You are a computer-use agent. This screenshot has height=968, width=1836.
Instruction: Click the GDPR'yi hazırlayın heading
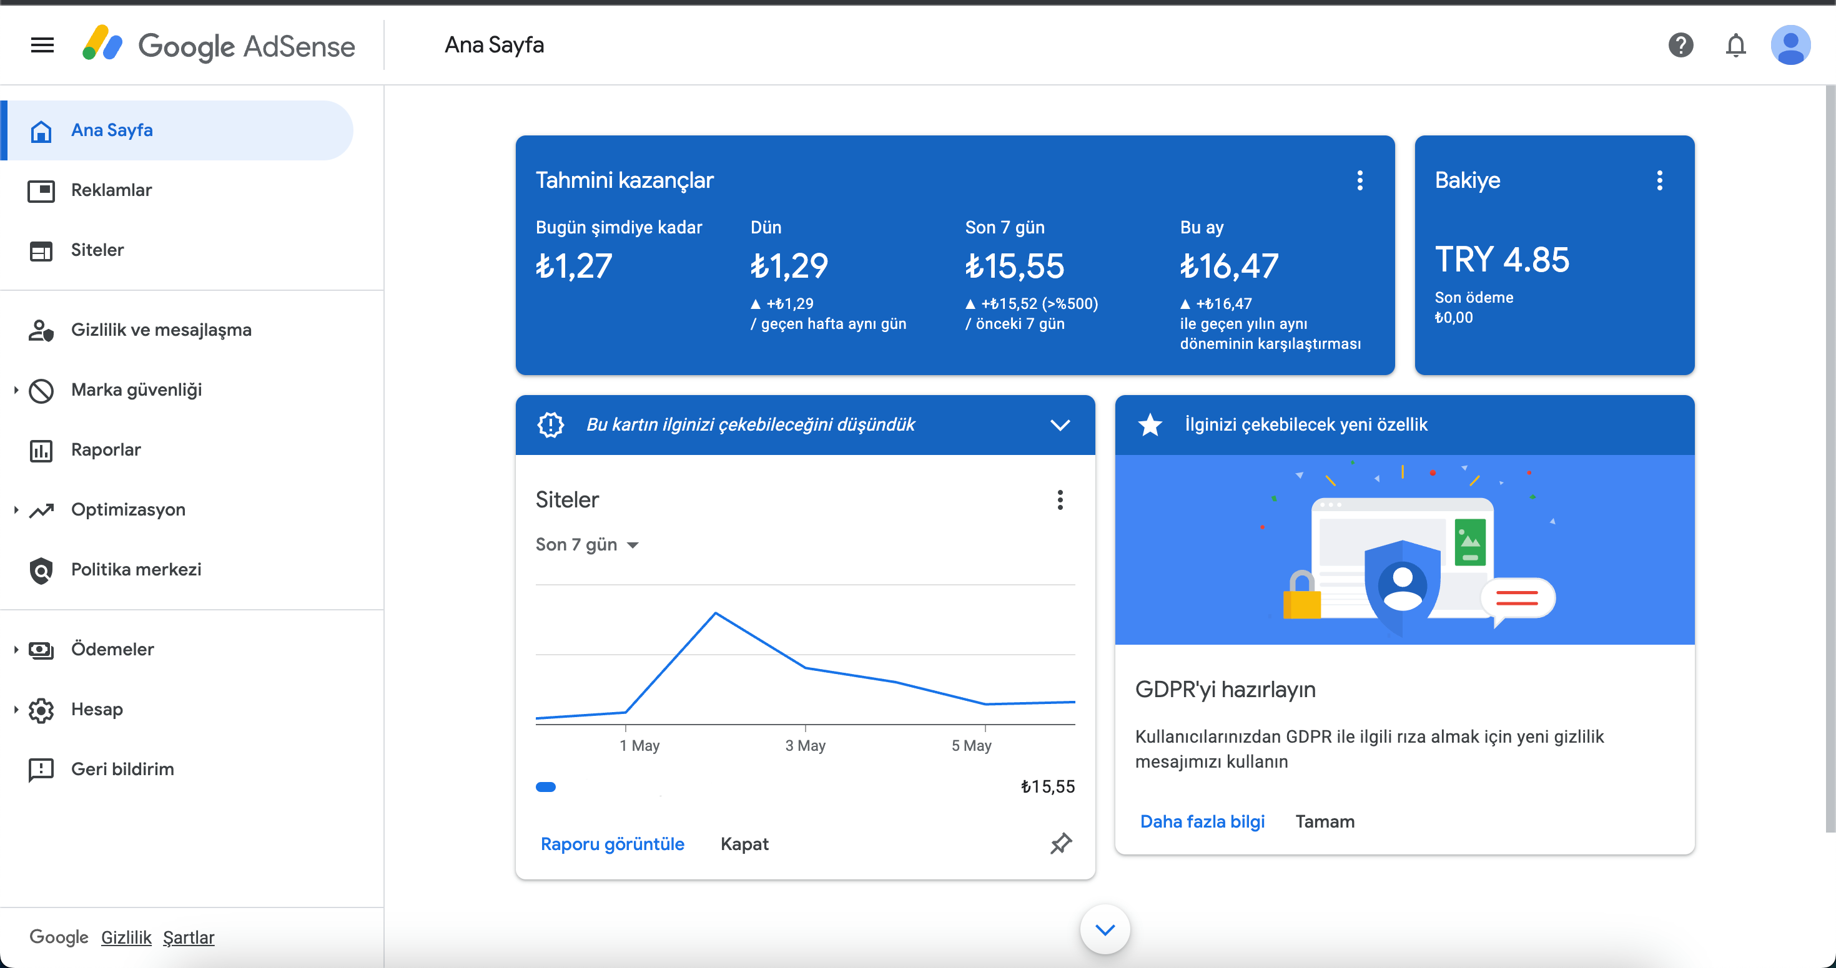[x=1225, y=690]
